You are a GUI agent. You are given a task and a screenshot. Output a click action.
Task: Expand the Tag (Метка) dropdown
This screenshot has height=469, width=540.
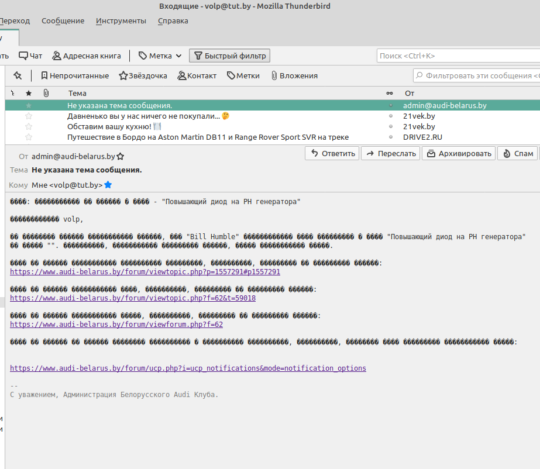tap(160, 56)
